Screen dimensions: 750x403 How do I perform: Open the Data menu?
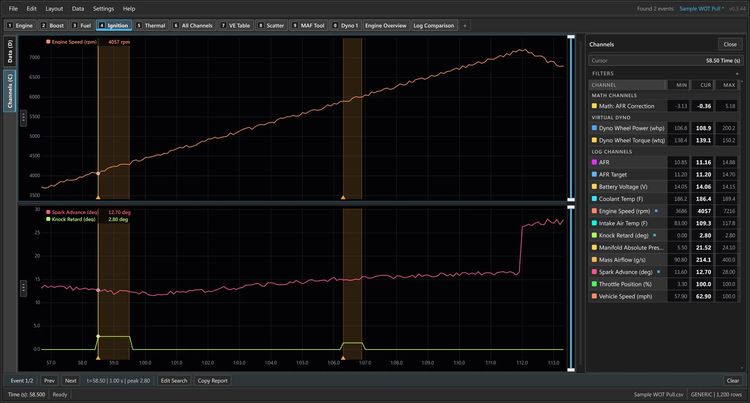click(x=78, y=9)
